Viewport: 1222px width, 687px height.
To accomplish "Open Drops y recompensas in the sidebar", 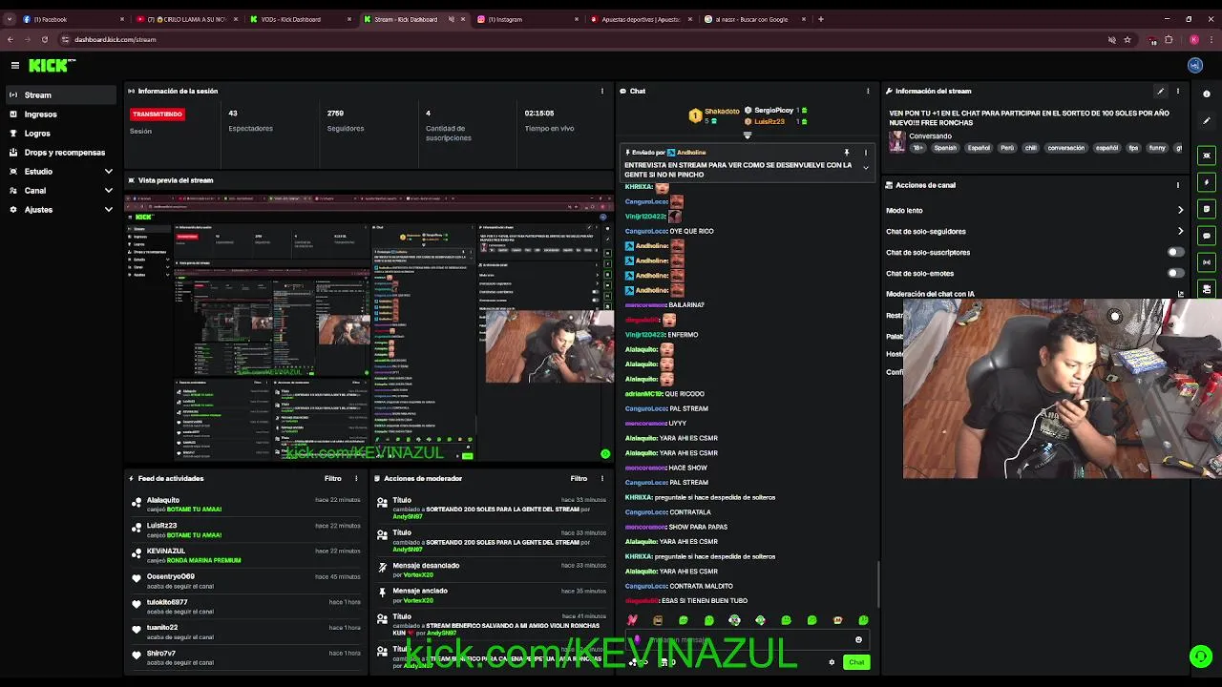I will point(59,152).
